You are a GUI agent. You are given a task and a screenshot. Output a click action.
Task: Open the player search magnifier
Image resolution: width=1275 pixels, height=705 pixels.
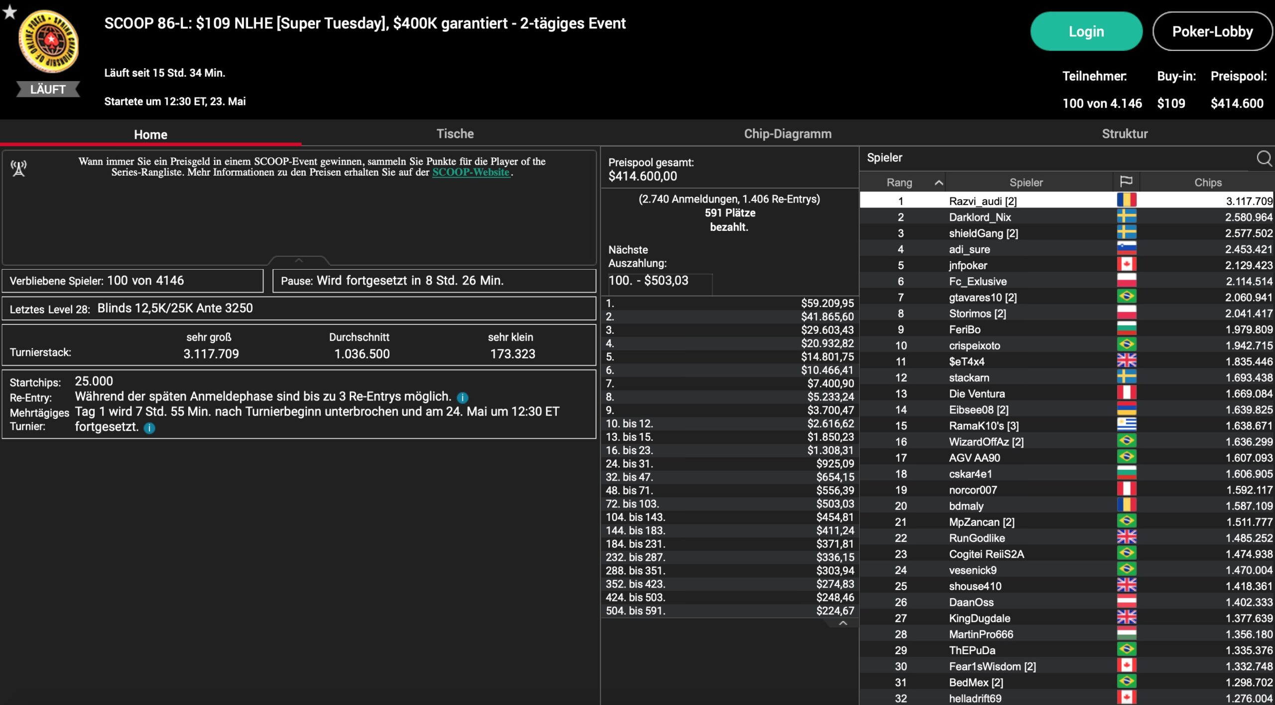[1264, 158]
